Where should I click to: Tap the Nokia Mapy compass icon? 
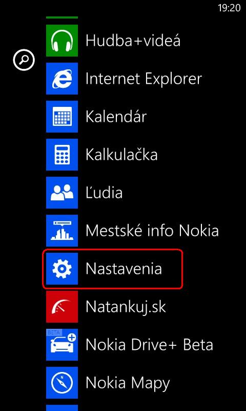(62, 383)
